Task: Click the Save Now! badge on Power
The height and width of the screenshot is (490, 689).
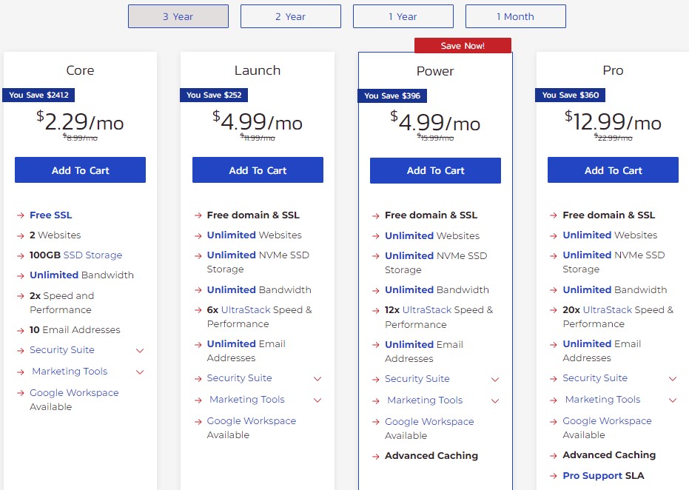Action: [x=463, y=46]
